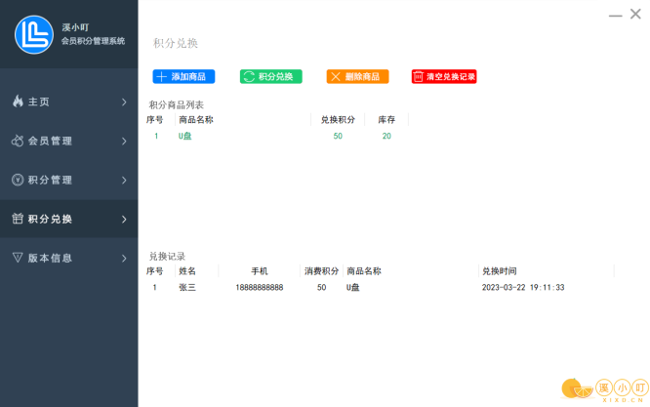This screenshot has width=650, height=407.
Task: Open the 积分管理 sidebar menu
Action: point(68,180)
